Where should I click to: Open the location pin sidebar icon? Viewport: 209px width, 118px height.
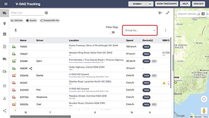point(5,24)
